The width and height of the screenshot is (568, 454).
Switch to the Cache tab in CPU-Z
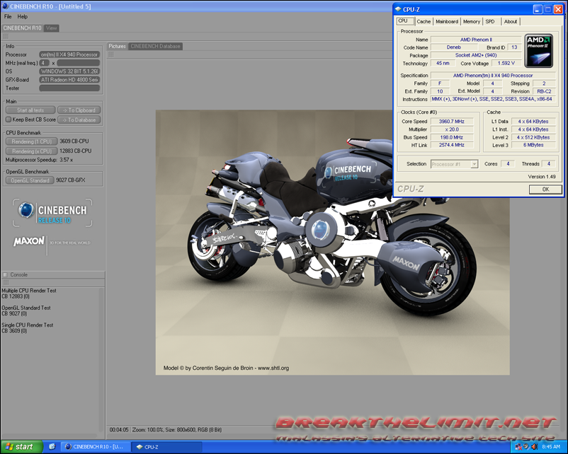click(x=424, y=22)
